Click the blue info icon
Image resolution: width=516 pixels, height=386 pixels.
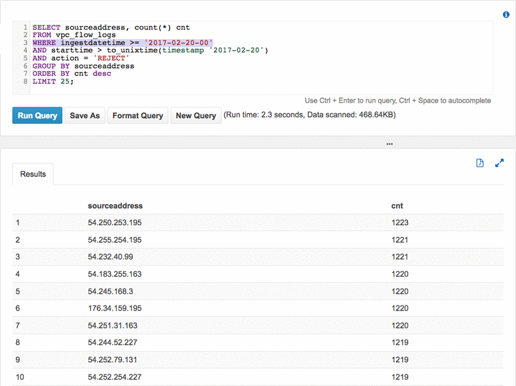tap(506, 14)
